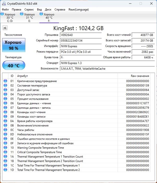
Task: Select the C: D: disk status orb
Action: point(2,14)
